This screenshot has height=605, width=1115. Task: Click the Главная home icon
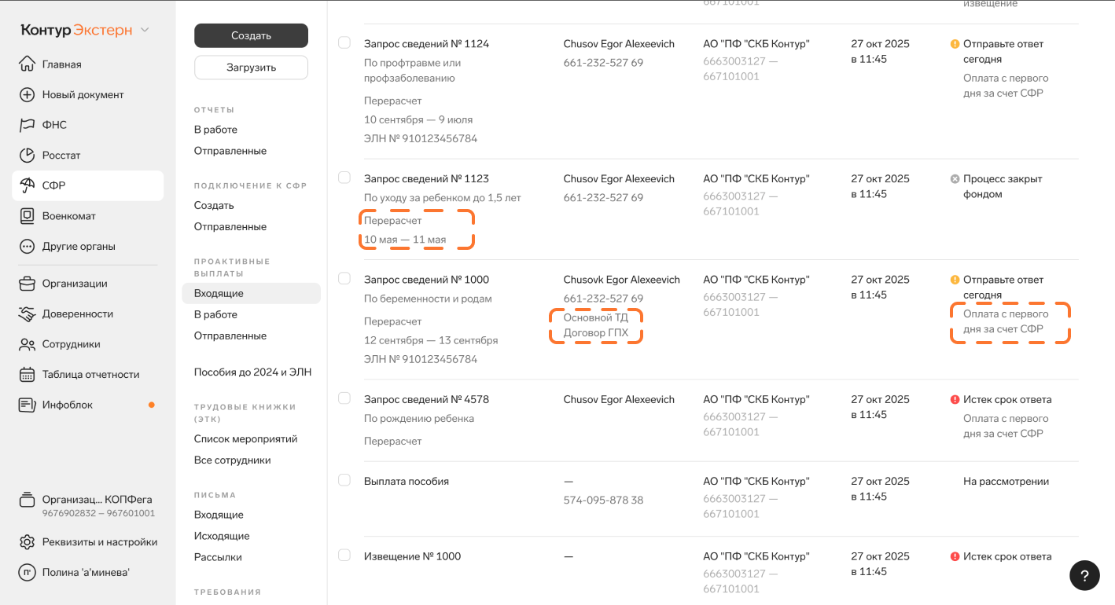pyautogui.click(x=28, y=64)
